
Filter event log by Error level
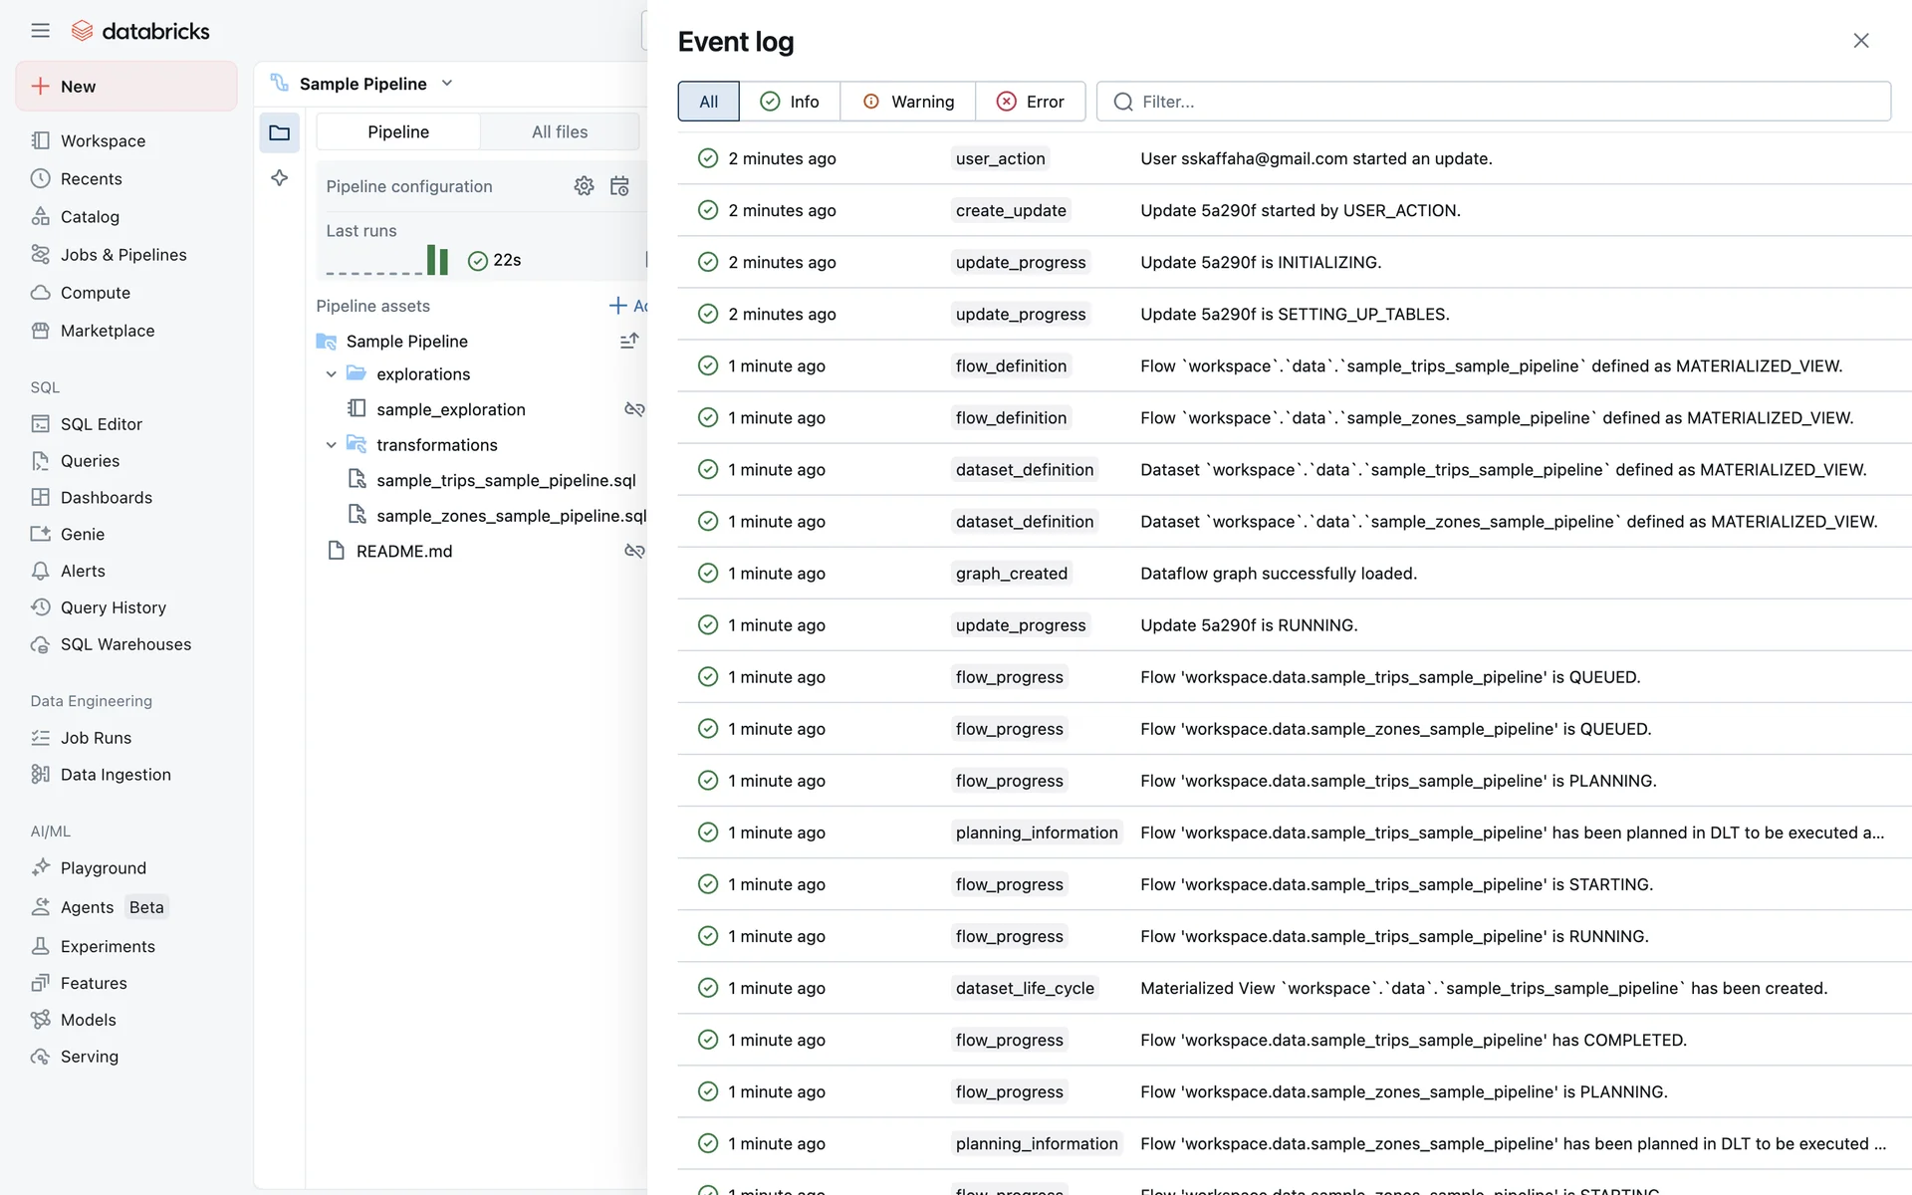[1031, 102]
